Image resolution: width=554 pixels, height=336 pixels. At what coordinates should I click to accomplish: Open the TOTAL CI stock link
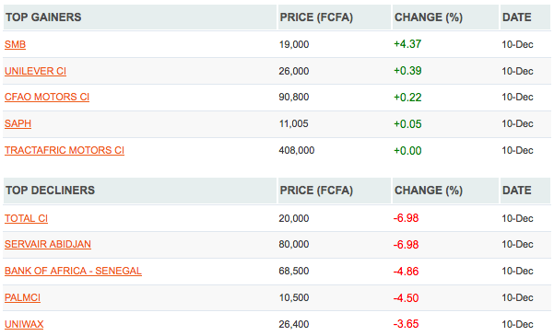(x=26, y=218)
